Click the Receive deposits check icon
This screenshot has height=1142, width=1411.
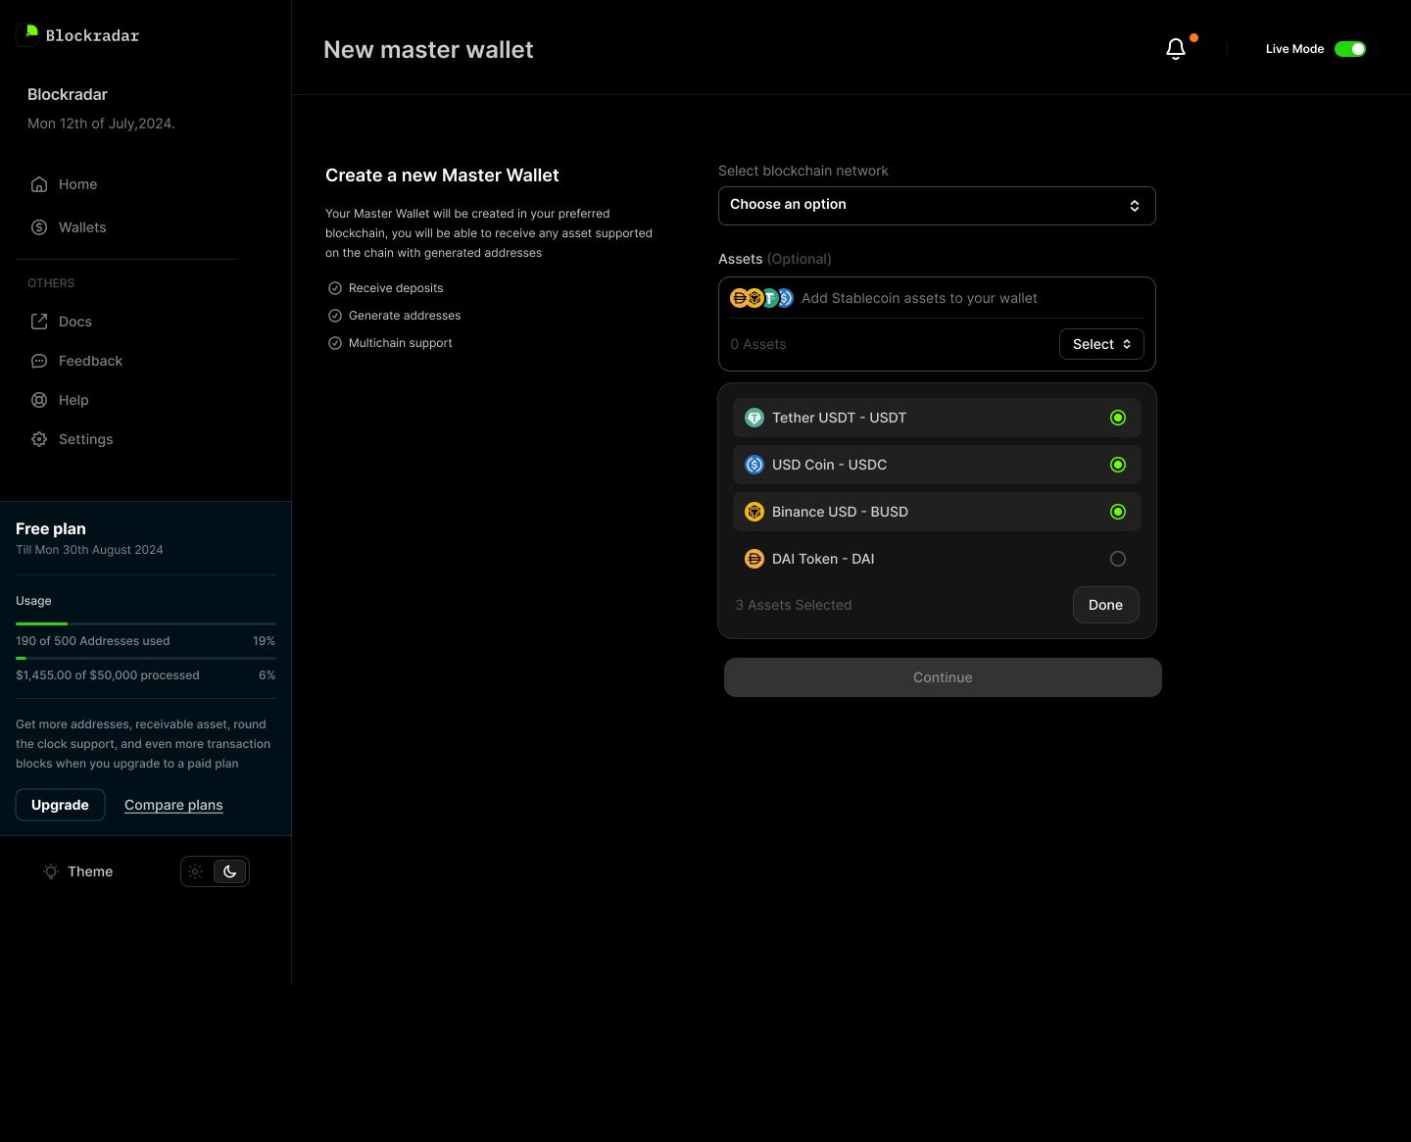coord(334,288)
